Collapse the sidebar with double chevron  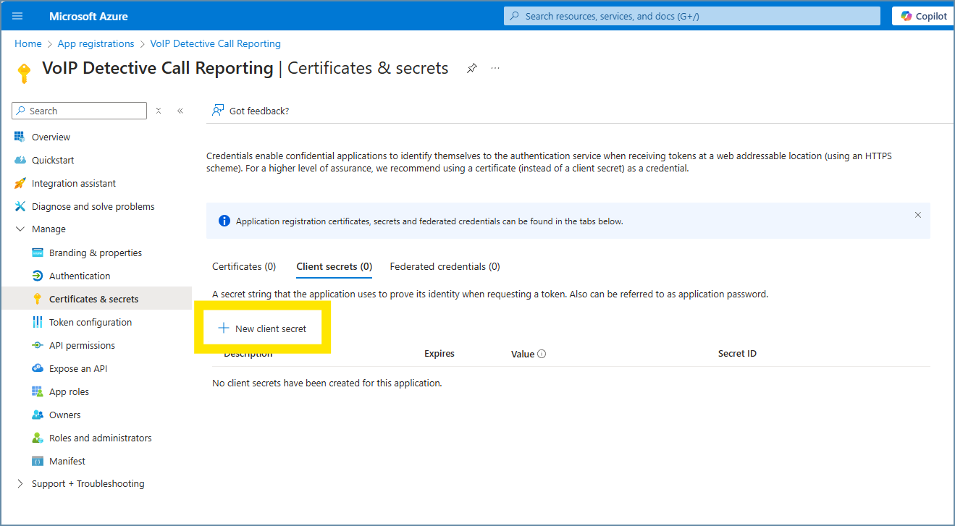click(x=180, y=111)
